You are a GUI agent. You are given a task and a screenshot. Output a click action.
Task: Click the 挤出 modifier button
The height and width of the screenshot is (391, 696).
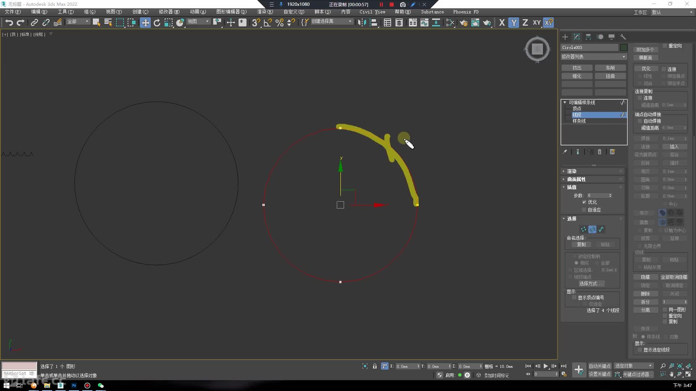click(x=577, y=68)
